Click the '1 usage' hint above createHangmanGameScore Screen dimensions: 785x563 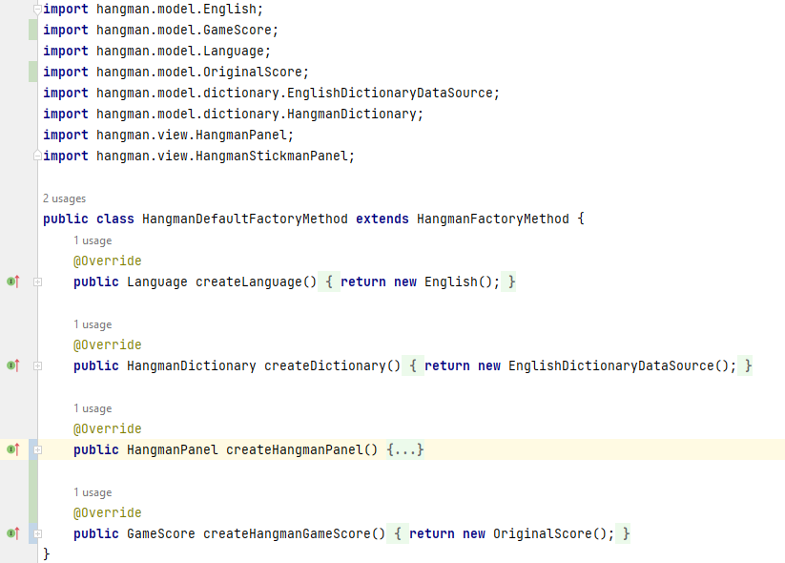coord(93,491)
